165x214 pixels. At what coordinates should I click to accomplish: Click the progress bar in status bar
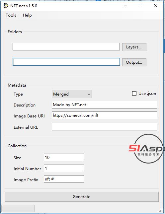click(x=18, y=208)
